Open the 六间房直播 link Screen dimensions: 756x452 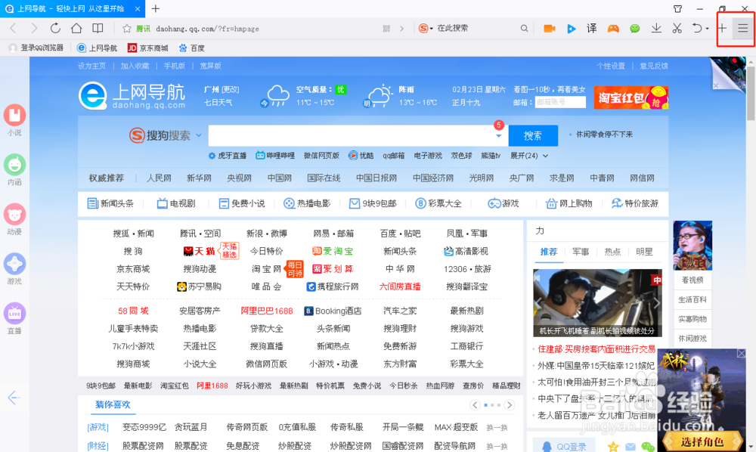(400, 286)
